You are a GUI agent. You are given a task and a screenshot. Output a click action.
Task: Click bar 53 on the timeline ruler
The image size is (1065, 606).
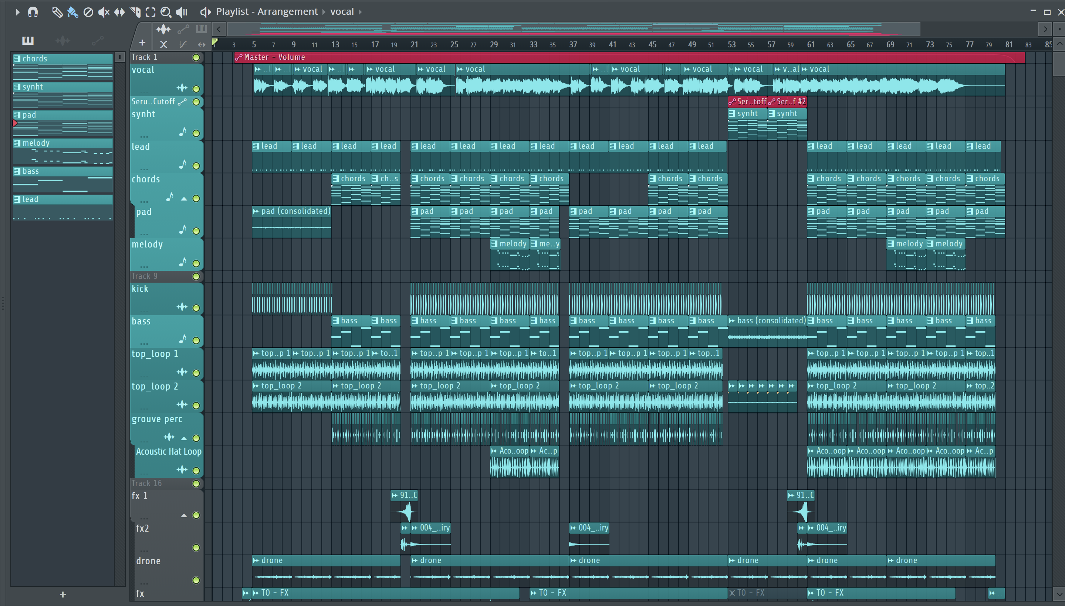point(732,44)
